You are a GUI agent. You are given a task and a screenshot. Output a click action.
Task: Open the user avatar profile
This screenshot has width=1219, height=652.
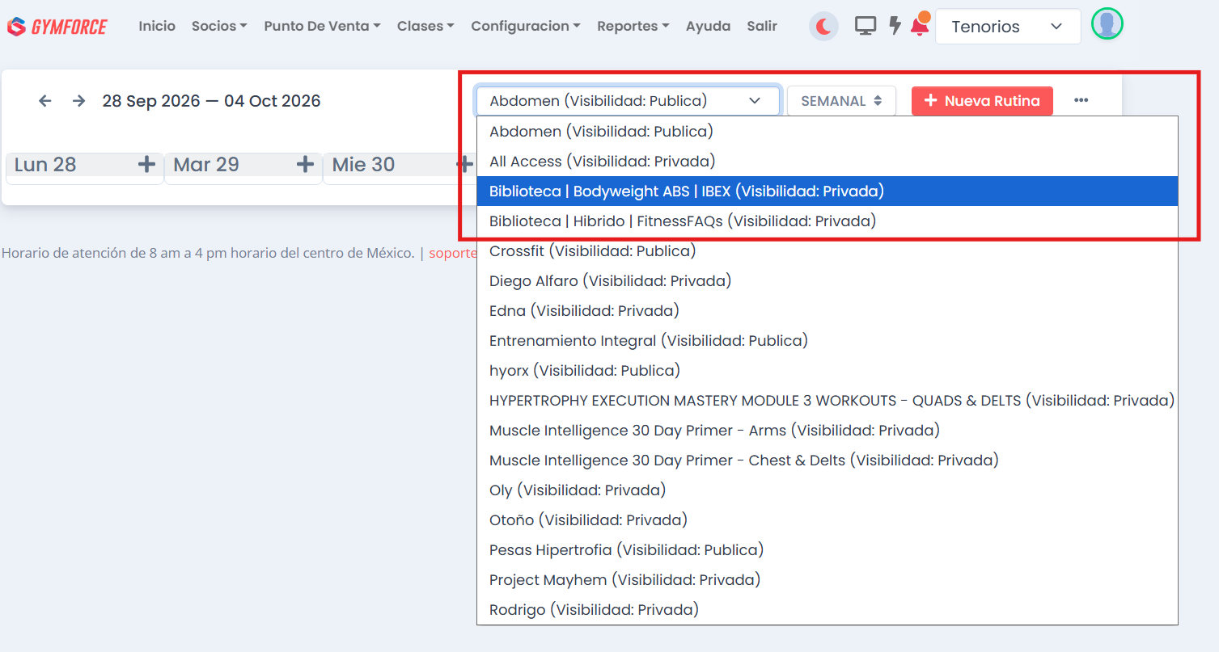(x=1107, y=24)
